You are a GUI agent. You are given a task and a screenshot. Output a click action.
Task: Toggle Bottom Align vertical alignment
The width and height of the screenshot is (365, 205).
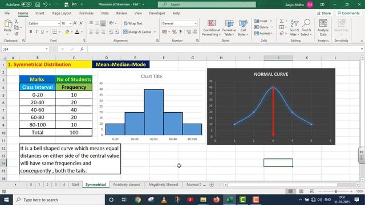pos(103,23)
